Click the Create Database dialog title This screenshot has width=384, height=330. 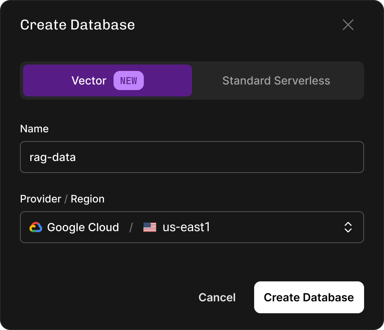77,25
